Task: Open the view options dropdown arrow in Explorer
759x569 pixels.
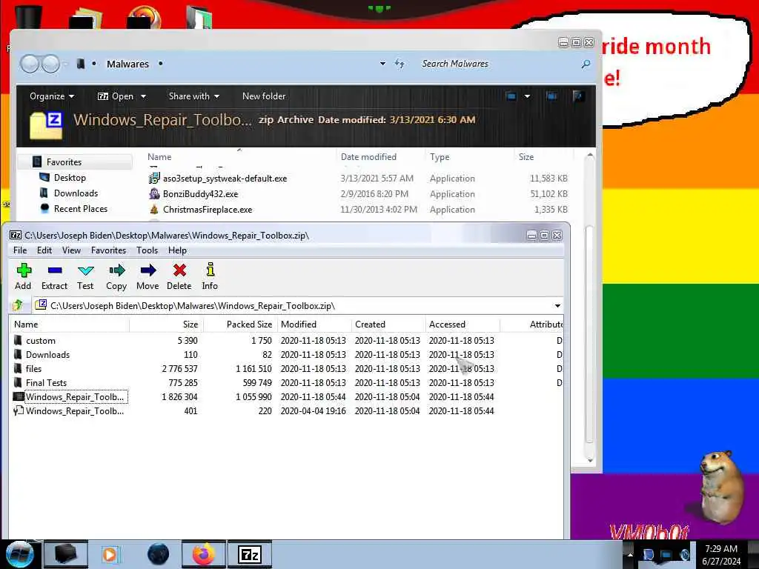Action: pyautogui.click(x=527, y=96)
